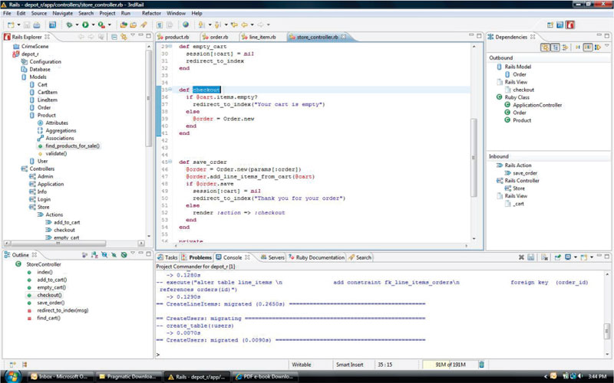Open the Ruby Documentation tab
This screenshot has height=383, width=614.
(x=316, y=257)
